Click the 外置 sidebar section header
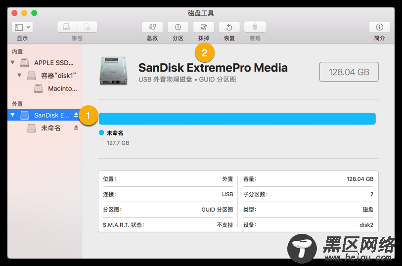The height and width of the screenshot is (266, 402). coord(17,104)
